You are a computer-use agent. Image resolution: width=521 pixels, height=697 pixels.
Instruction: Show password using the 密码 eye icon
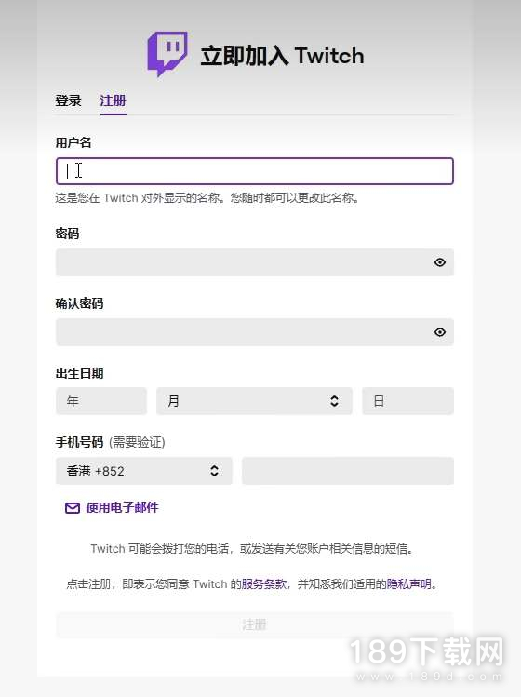click(440, 262)
